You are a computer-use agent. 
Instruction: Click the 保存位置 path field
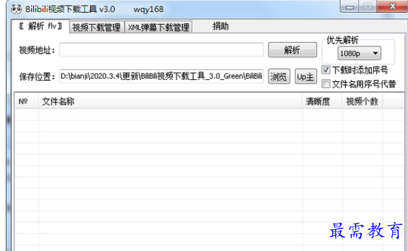pos(162,76)
